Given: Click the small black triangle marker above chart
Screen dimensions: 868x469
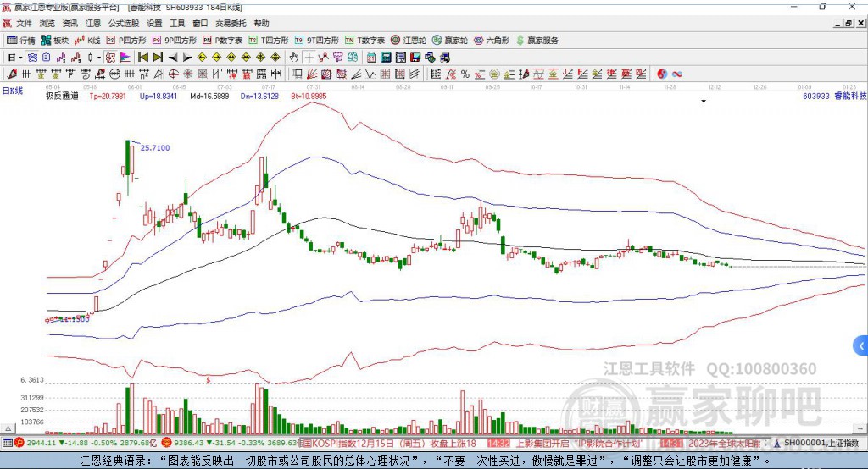Looking at the screenshot, I should (704, 102).
